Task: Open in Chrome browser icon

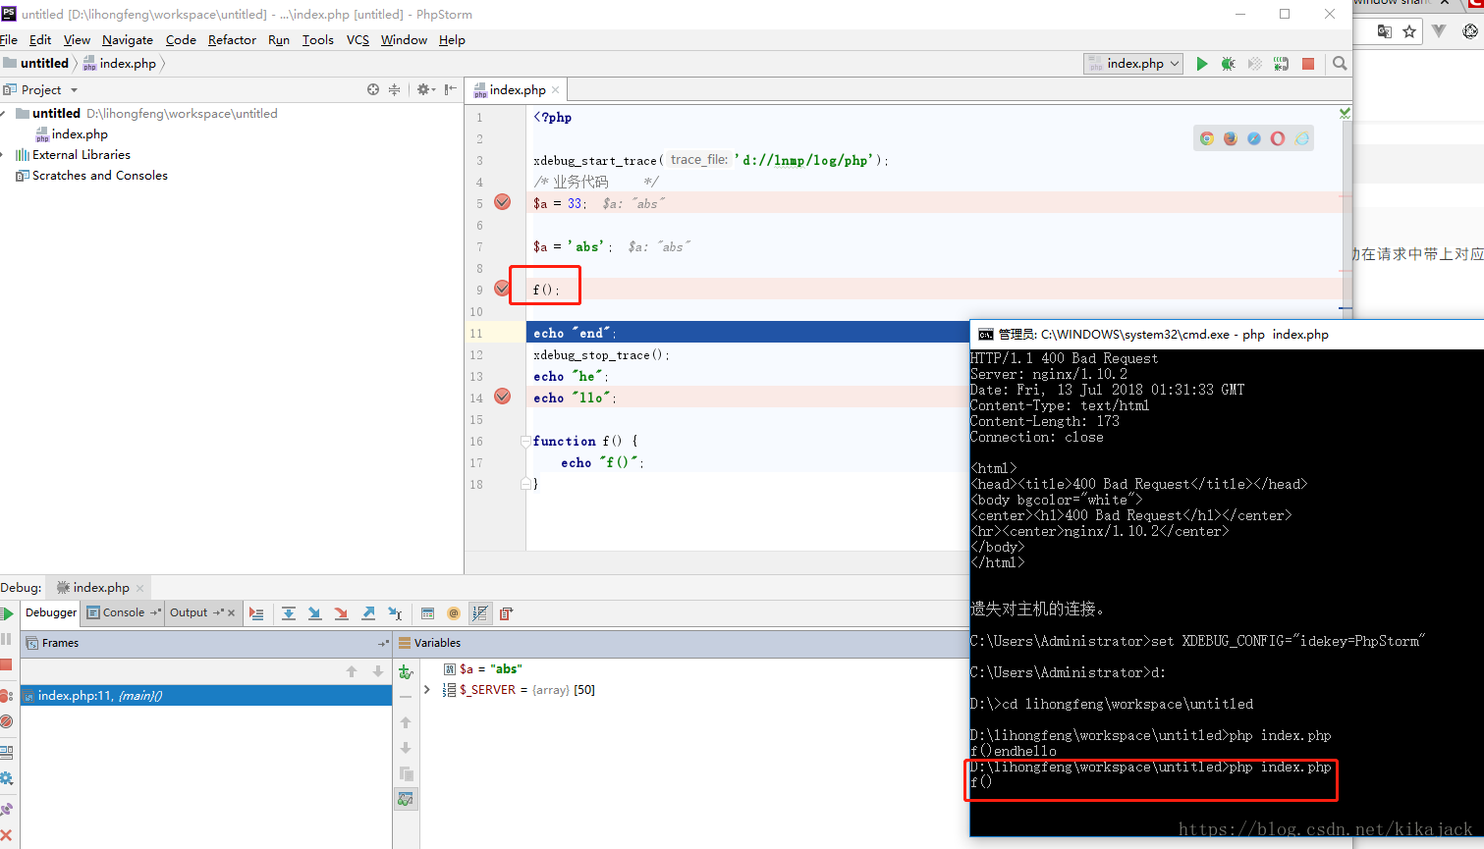Action: tap(1207, 138)
